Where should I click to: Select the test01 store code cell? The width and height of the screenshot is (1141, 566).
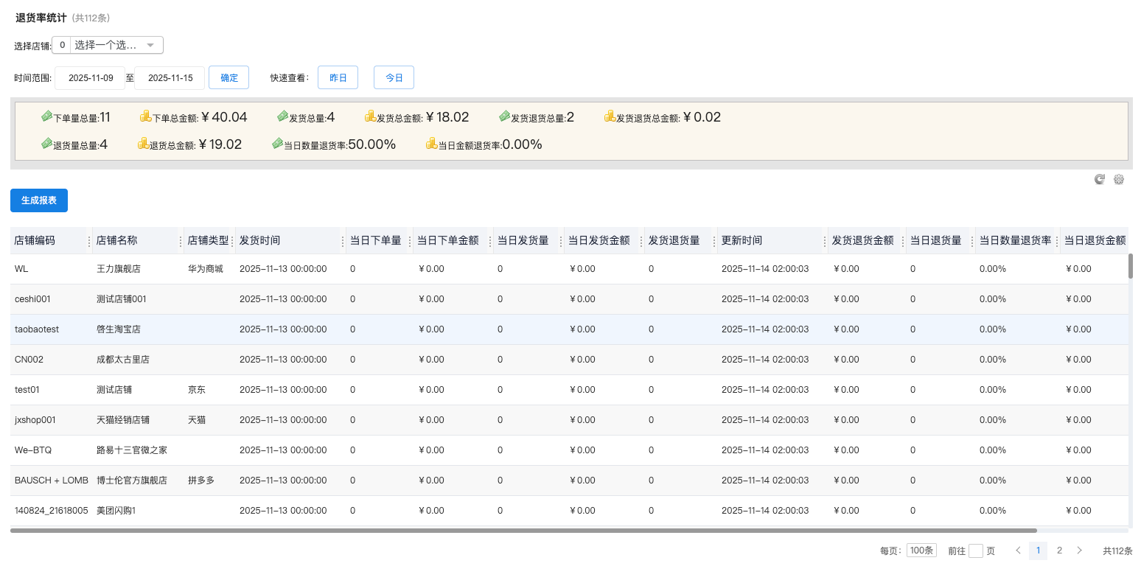click(52, 390)
